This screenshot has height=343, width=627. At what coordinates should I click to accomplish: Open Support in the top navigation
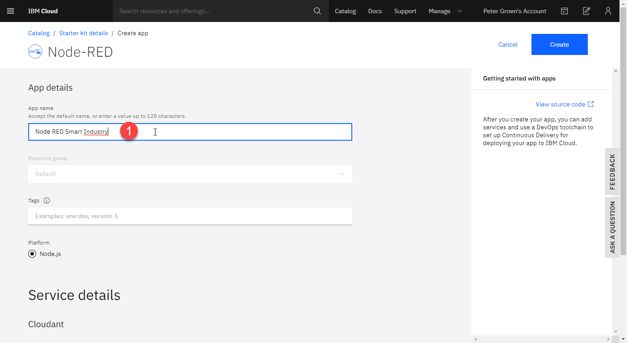pyautogui.click(x=405, y=11)
